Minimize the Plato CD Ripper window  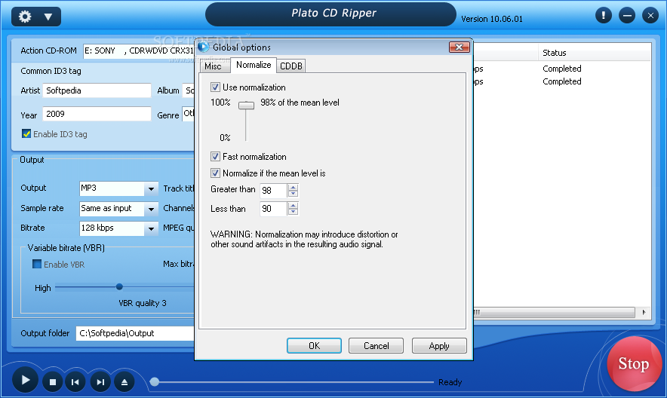626,16
